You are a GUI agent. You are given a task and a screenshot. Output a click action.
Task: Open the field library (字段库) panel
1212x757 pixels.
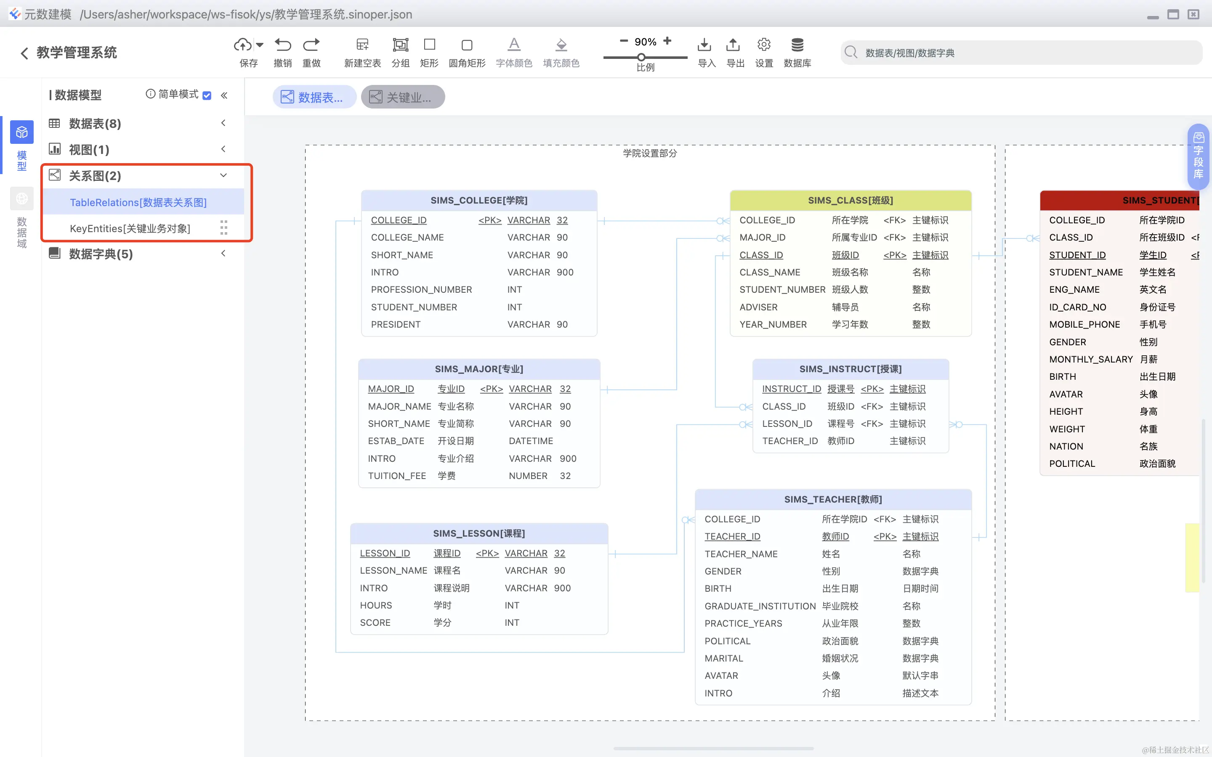click(x=1198, y=156)
